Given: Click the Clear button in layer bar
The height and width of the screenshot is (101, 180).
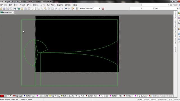Looking at the screenshot, I should click(171, 96).
